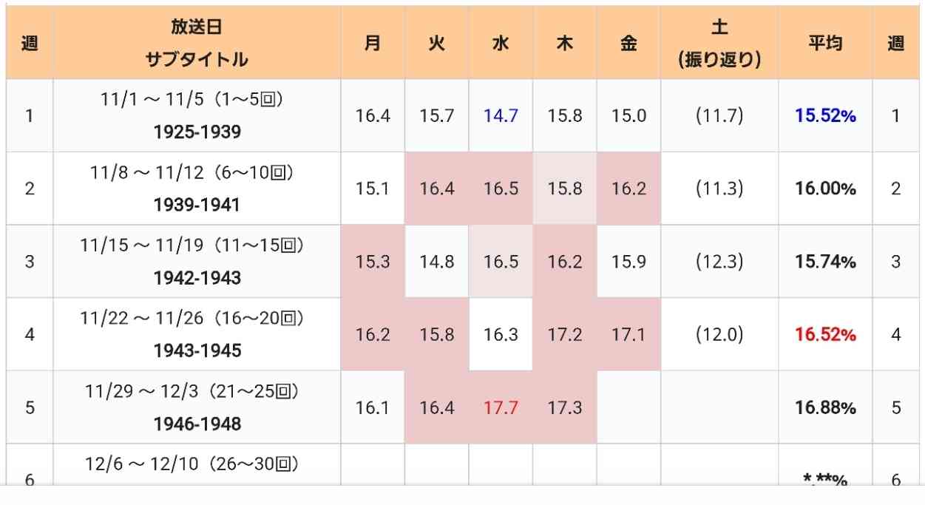925x505 pixels.
Task: Click the red 16.52% average value
Action: [x=825, y=335]
